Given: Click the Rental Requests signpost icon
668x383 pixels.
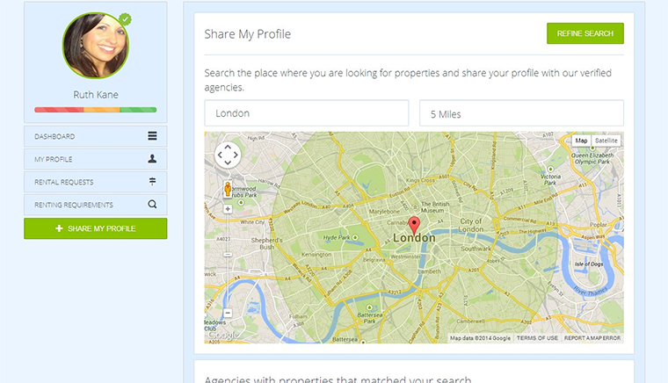Looking at the screenshot, I should coord(152,181).
